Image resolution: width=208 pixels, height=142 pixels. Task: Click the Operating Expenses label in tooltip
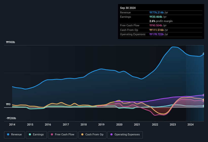point(133,34)
